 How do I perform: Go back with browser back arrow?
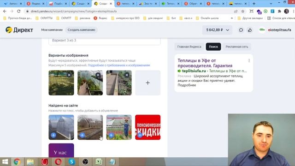(5, 11)
